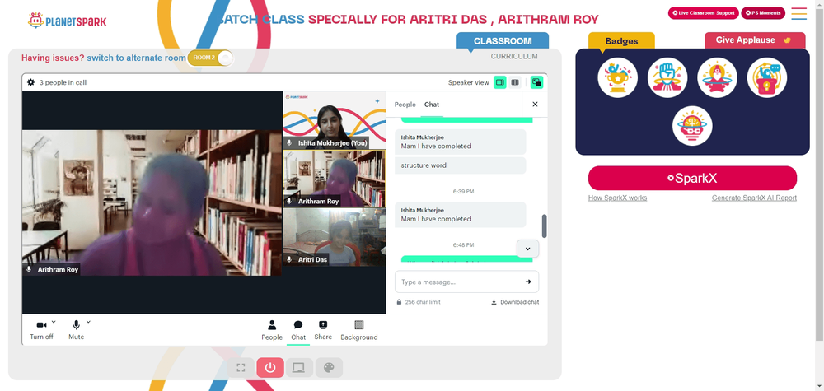824x391 pixels.
Task: Open the People list from bottom toolbar
Action: coord(272,330)
